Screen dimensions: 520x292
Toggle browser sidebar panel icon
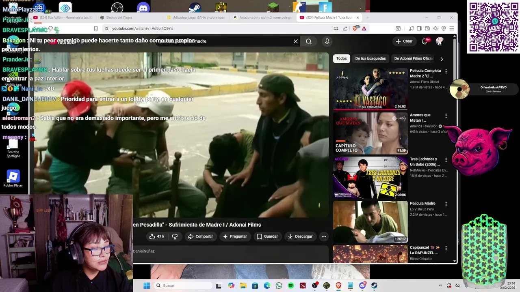(x=419, y=28)
